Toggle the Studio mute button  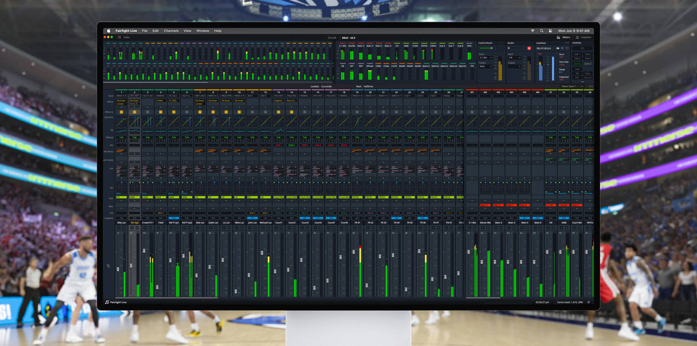pos(529,48)
